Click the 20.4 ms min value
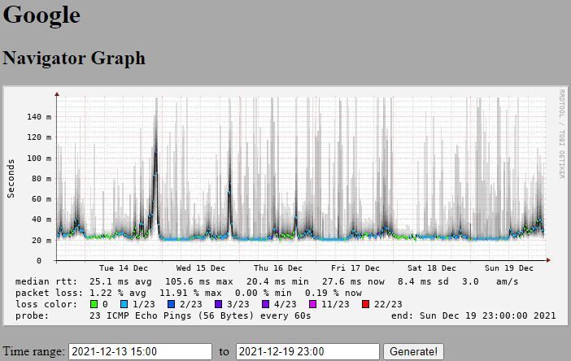The height and width of the screenshot is (361, 571). point(277,281)
